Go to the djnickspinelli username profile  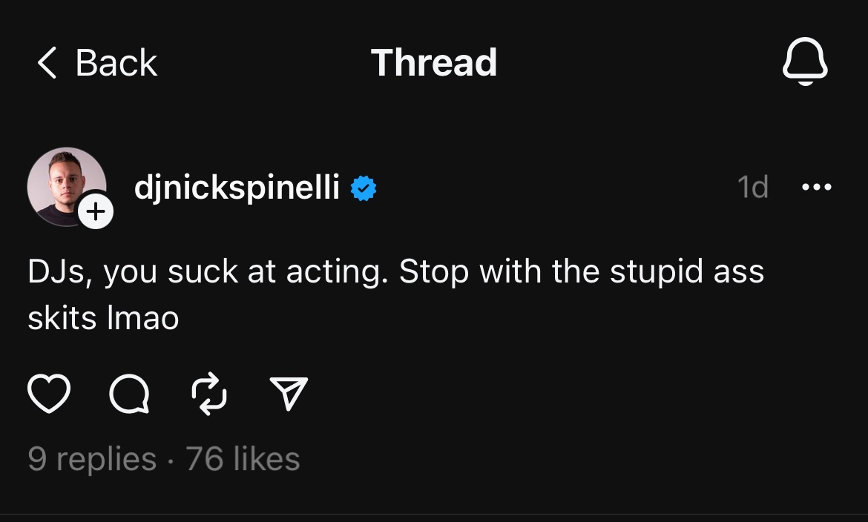(x=237, y=188)
